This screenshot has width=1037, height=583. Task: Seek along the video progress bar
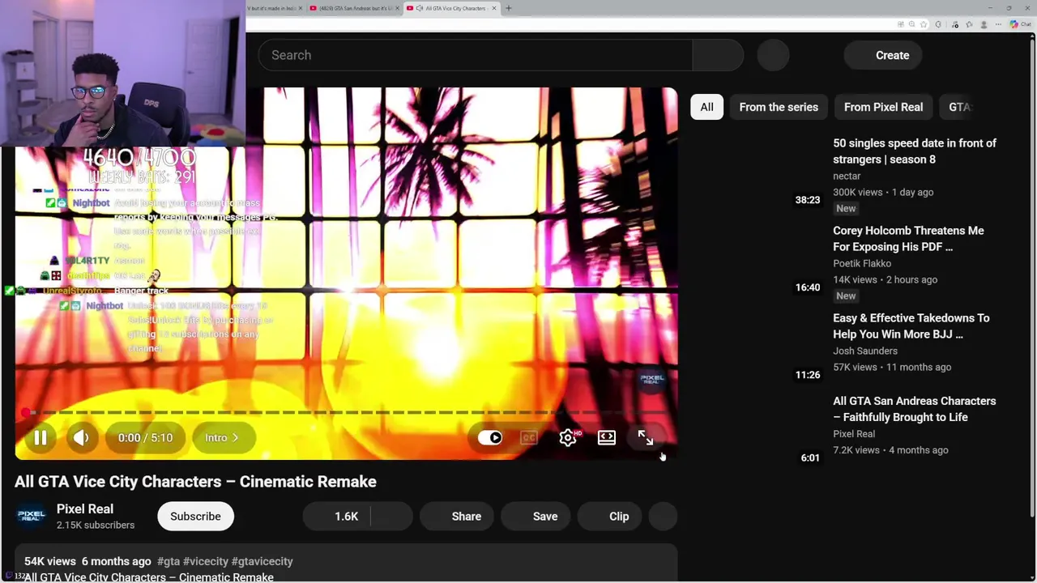[x=346, y=413]
